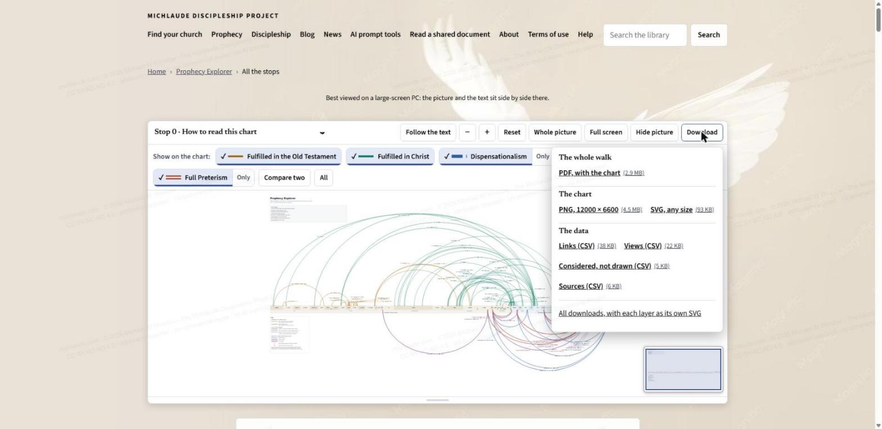Click Follow the text button
The width and height of the screenshot is (882, 429).
(x=428, y=133)
